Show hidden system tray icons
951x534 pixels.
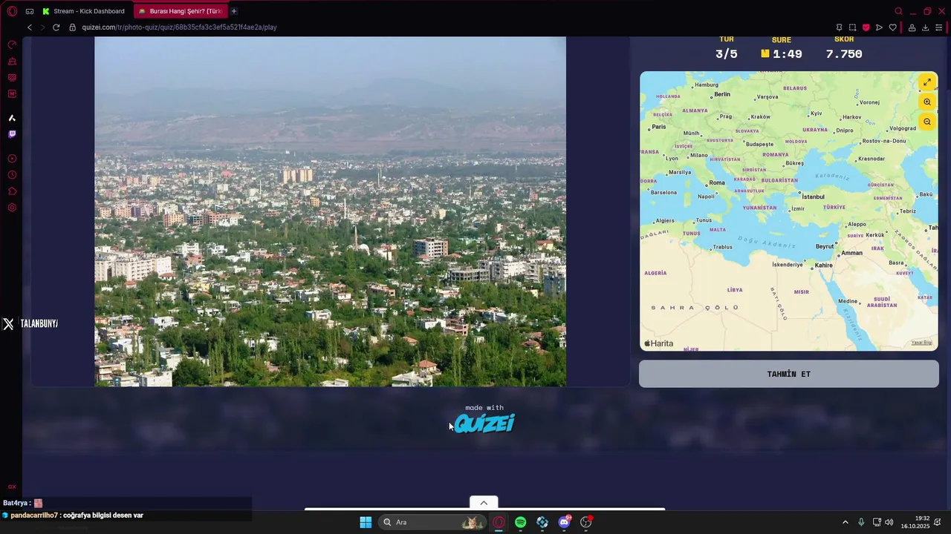(845, 522)
